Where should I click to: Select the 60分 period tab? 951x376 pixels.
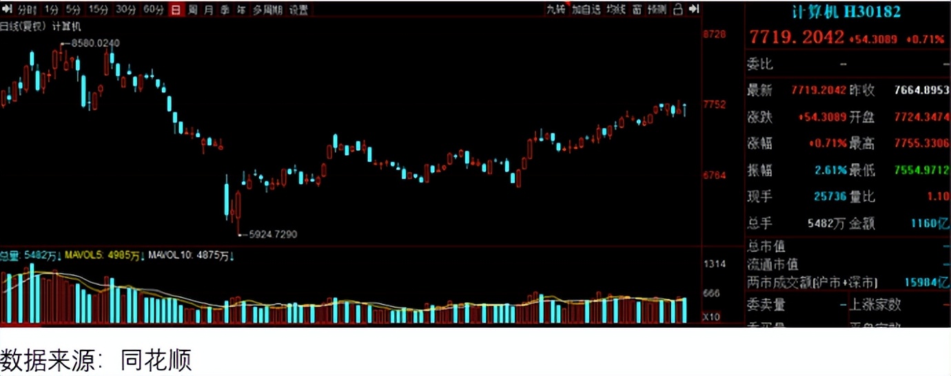point(153,10)
